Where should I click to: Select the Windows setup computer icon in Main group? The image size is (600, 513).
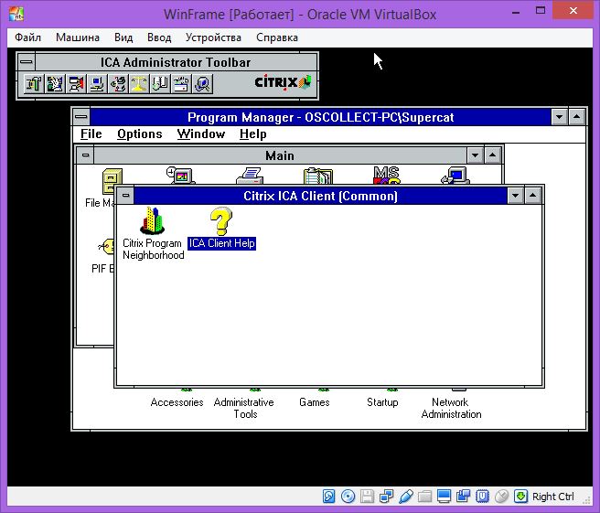coord(455,176)
